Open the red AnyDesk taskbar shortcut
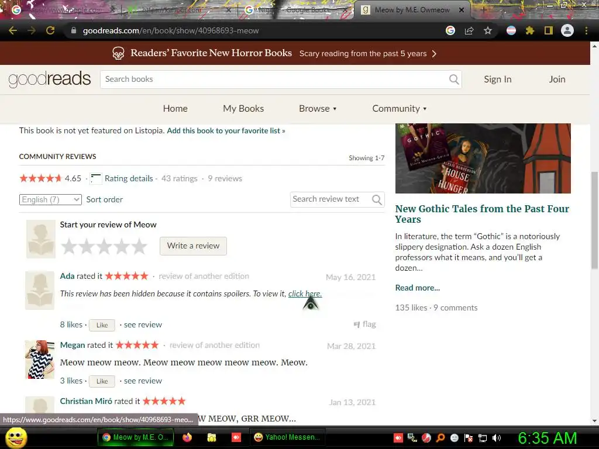Viewport: 599px width, 449px height. pos(236,437)
